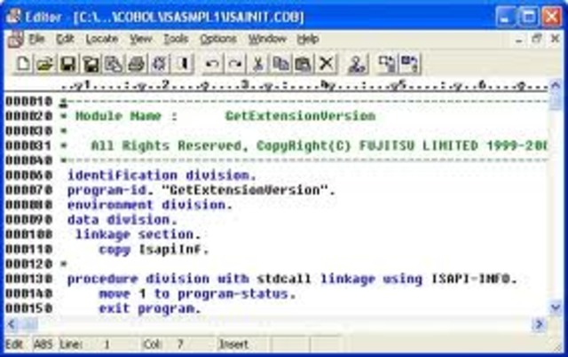Click 'copy IsapiInf.' code line
Viewport: 568px width, 357px height.
point(154,249)
